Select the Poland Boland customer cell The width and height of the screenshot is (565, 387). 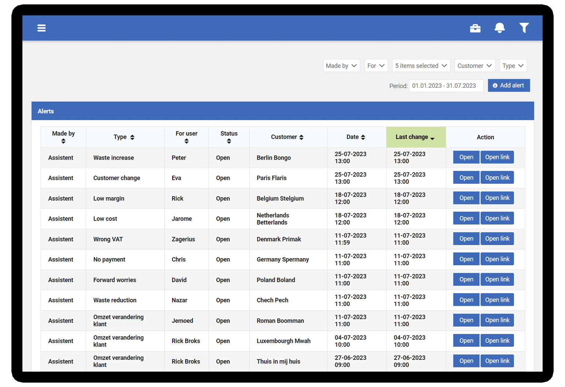[x=289, y=280]
